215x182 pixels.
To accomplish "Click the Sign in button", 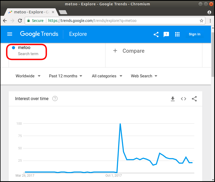I will pos(194,34).
